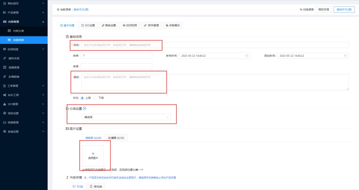
Task: Switch to 移动端 content editor
Action: click(96, 186)
